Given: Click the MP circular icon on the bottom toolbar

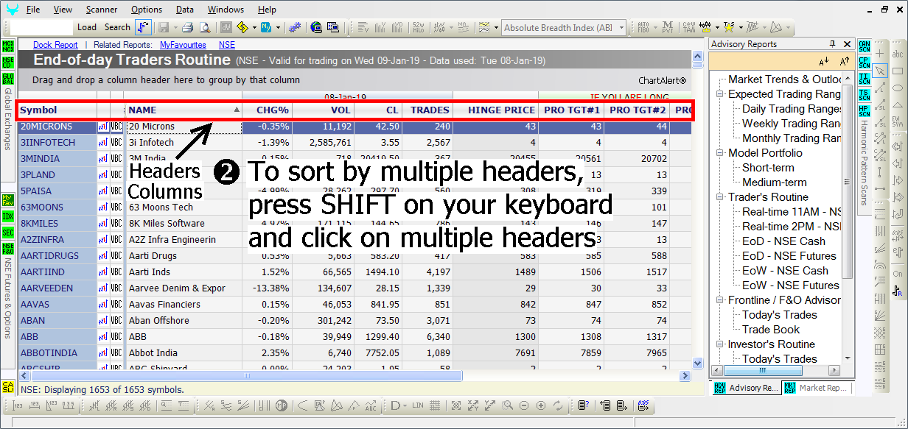Looking at the screenshot, I should (281, 405).
